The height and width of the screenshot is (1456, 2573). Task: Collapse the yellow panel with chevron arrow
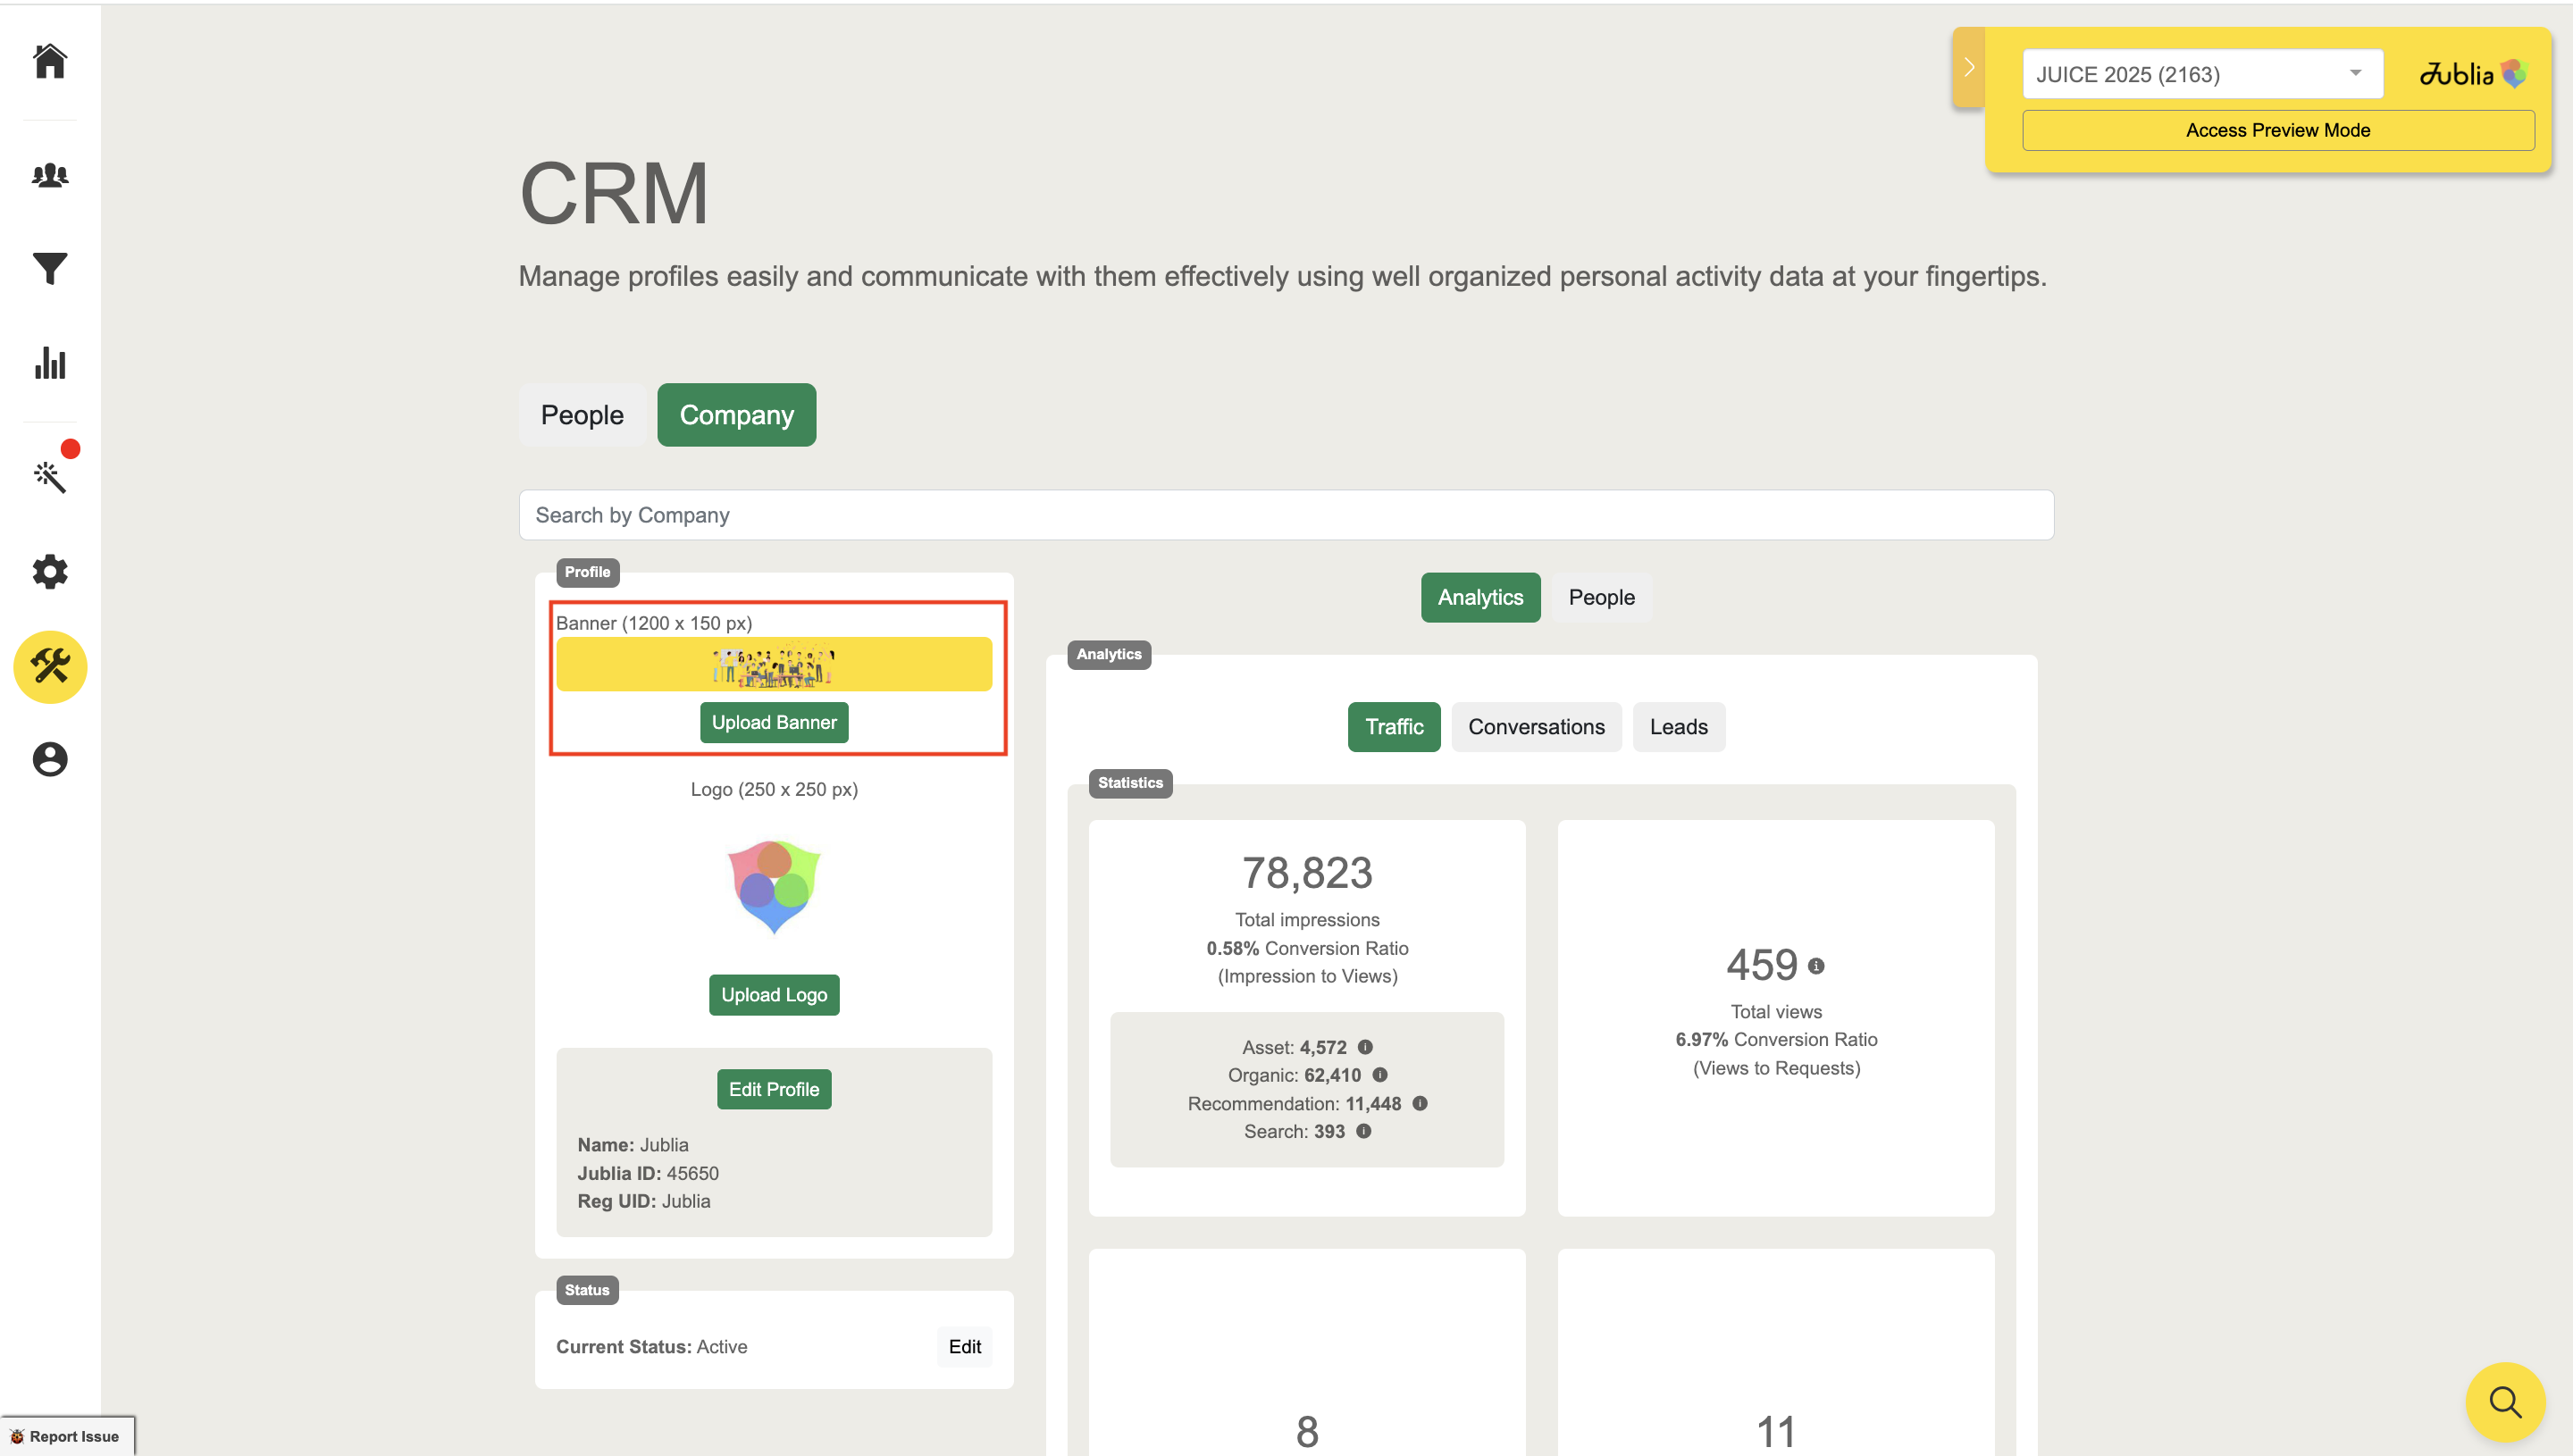1968,68
